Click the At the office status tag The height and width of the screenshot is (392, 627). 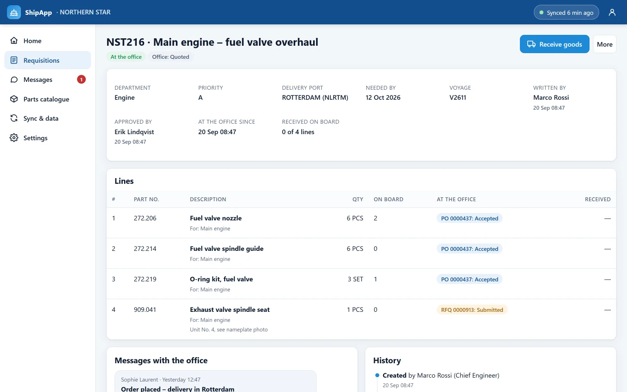coord(126,57)
